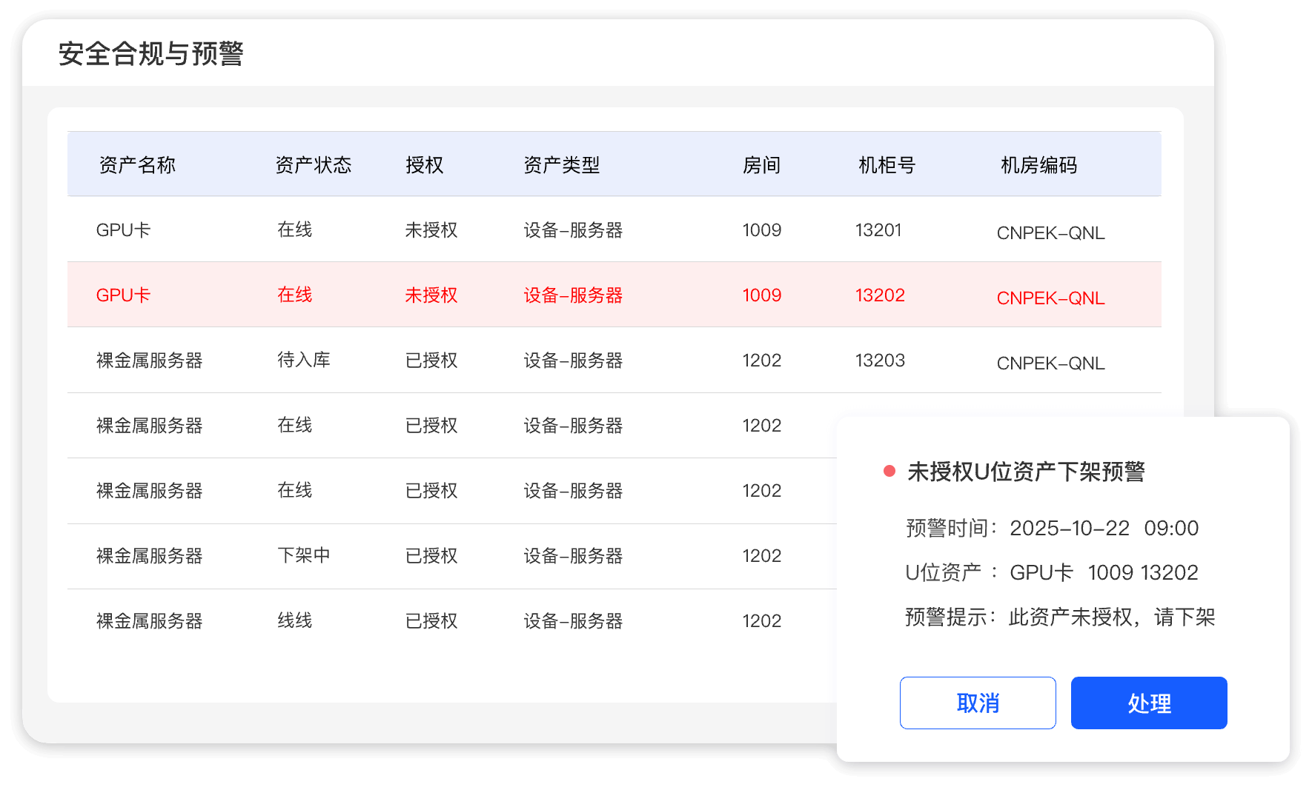1312x787 pixels.
Task: Click the red alert dot beside the dialog title
Action: (889, 472)
